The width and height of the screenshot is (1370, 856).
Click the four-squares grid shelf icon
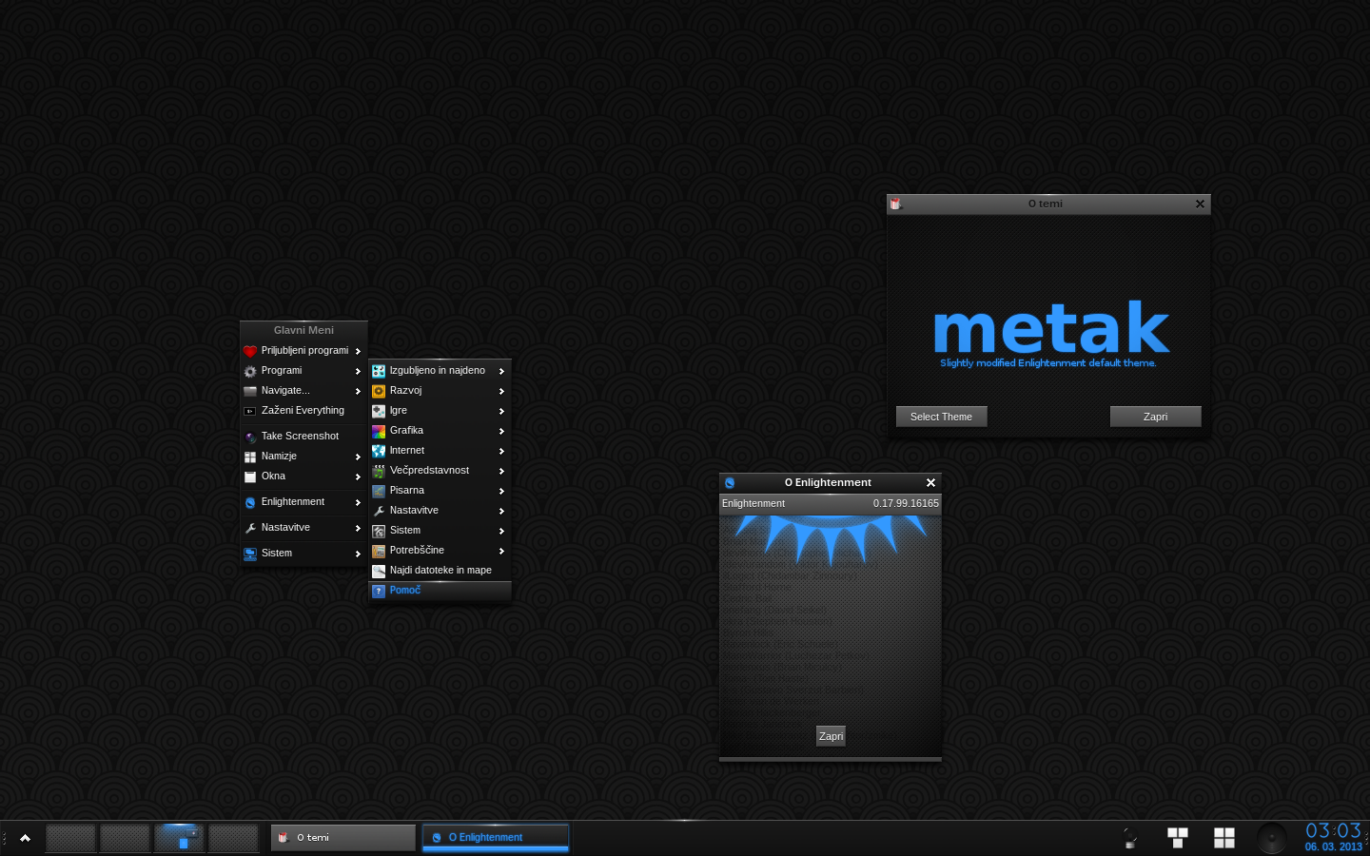(x=1224, y=838)
